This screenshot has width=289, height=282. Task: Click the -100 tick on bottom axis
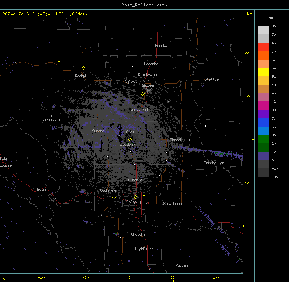(42, 278)
